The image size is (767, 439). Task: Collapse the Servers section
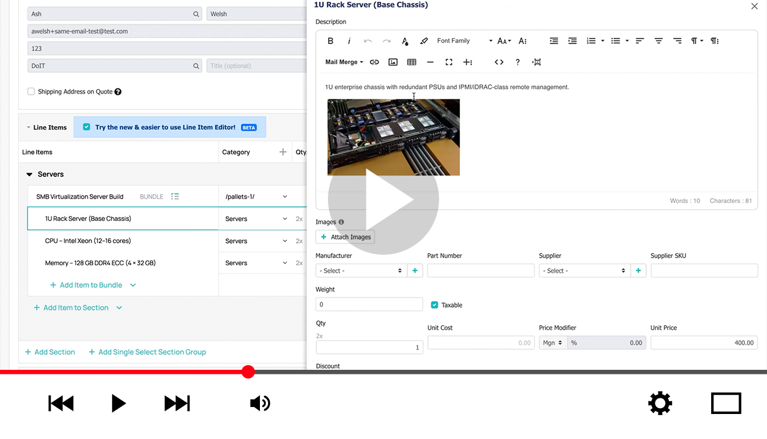[30, 174]
